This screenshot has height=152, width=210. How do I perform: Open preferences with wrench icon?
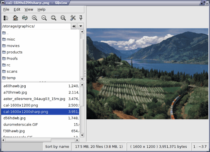point(73,18)
